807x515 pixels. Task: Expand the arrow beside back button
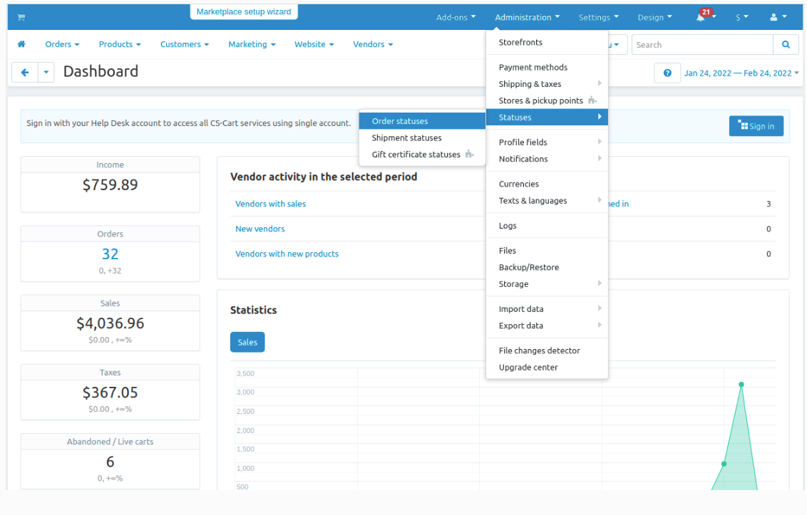coord(46,73)
